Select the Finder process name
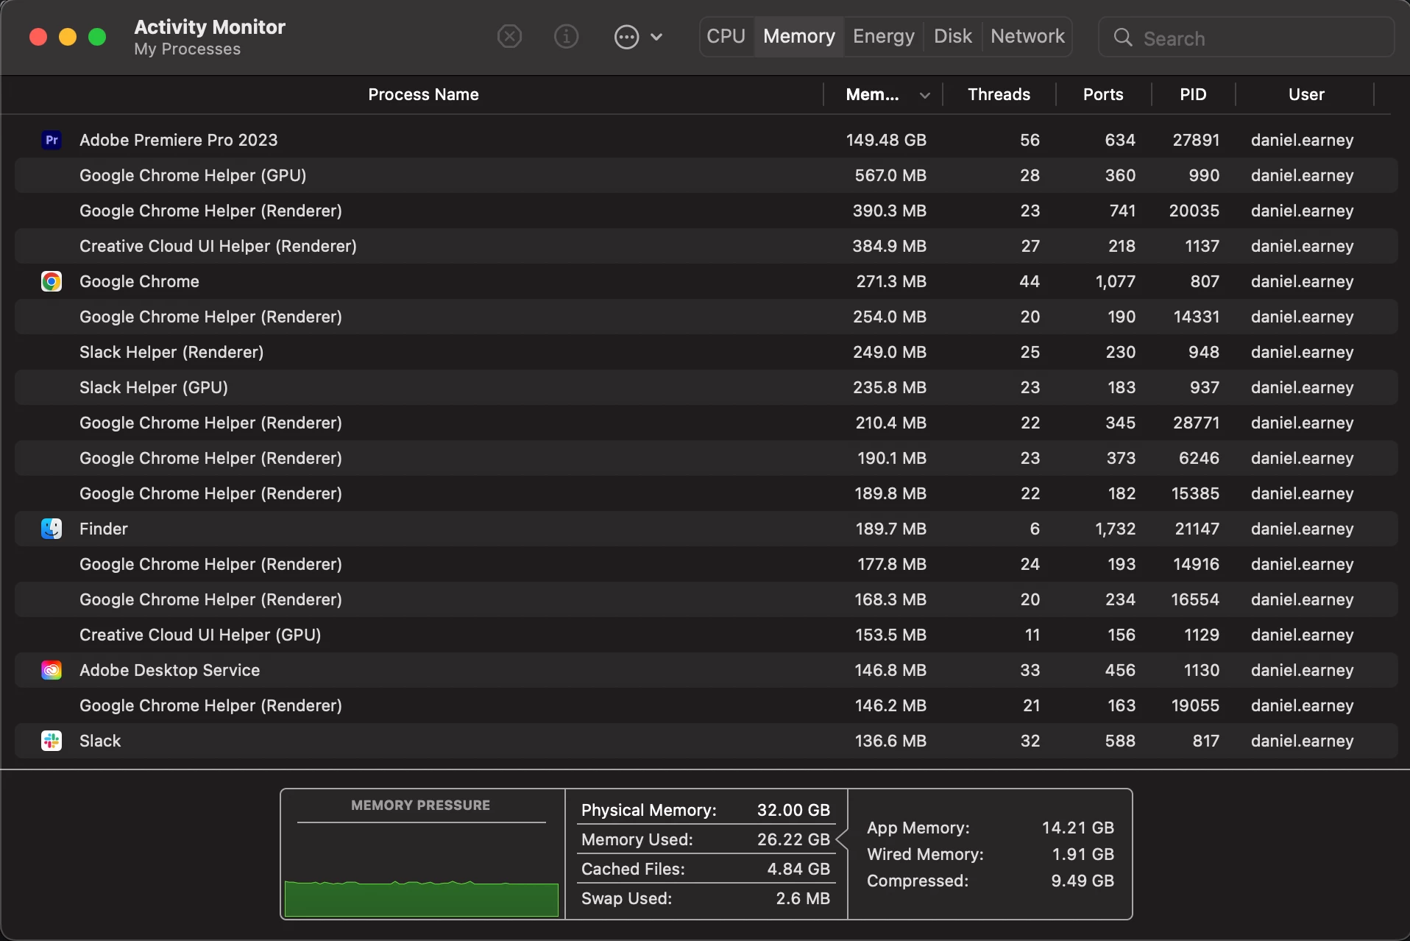Screen dimensions: 1410x941 point(104,529)
